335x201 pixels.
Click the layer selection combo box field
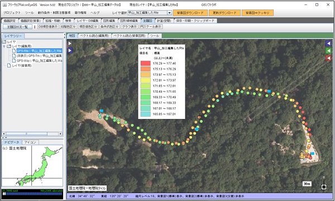point(147,13)
